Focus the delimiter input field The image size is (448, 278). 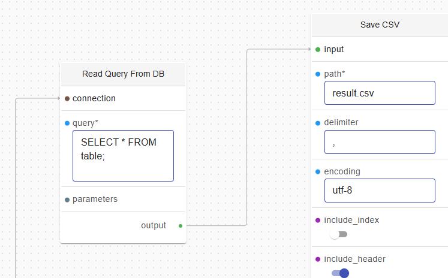(380, 142)
